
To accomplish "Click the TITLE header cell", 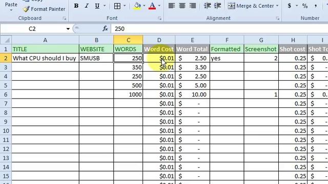I will [45, 49].
